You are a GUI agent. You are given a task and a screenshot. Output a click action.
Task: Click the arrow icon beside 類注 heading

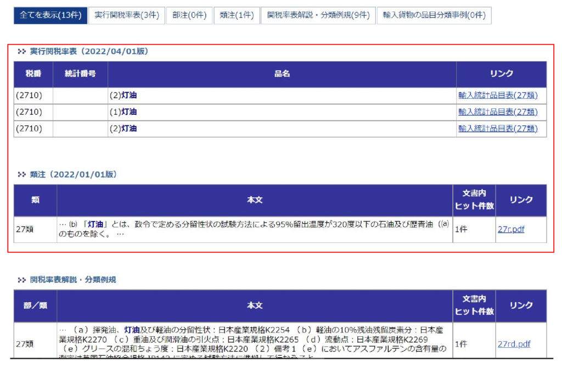[22, 175]
